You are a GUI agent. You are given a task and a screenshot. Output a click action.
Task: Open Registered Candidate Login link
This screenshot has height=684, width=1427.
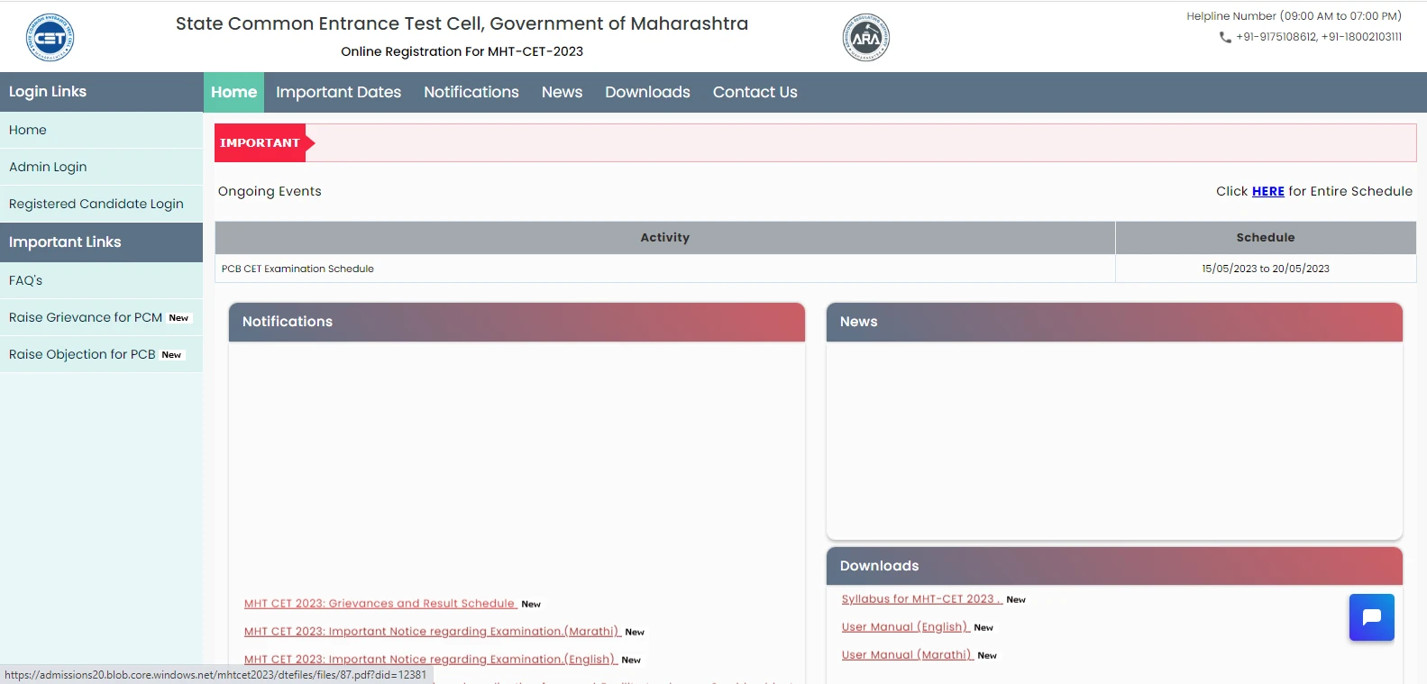pos(96,204)
